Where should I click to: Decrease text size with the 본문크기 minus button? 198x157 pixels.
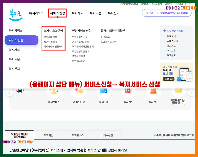point(190,4)
